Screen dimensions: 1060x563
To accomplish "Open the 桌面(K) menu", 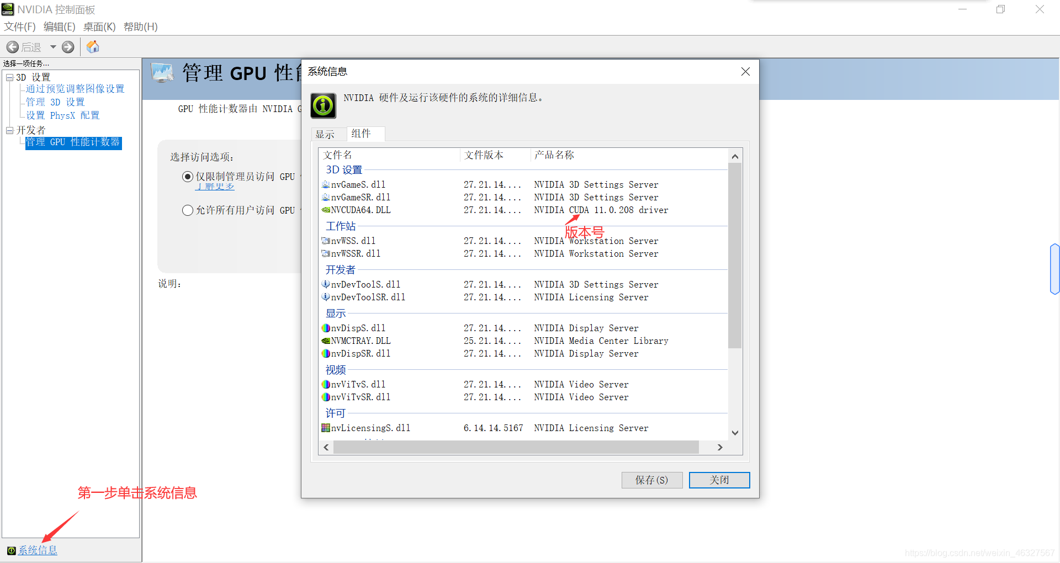I will (x=99, y=27).
